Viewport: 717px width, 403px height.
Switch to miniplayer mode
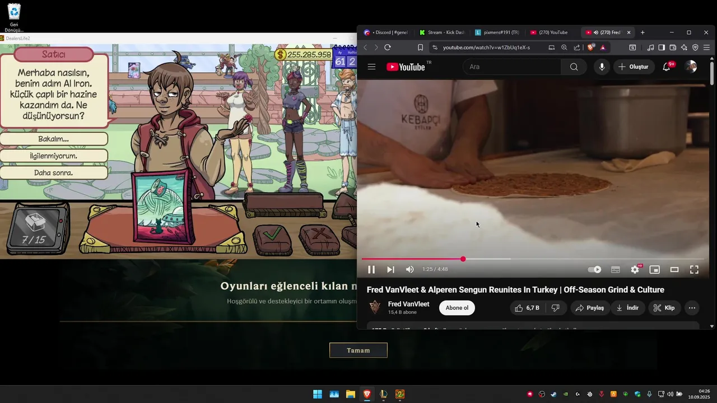[x=654, y=269]
